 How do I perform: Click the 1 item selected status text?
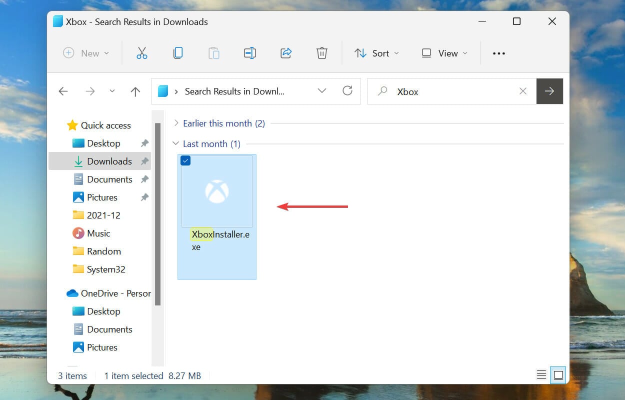134,376
